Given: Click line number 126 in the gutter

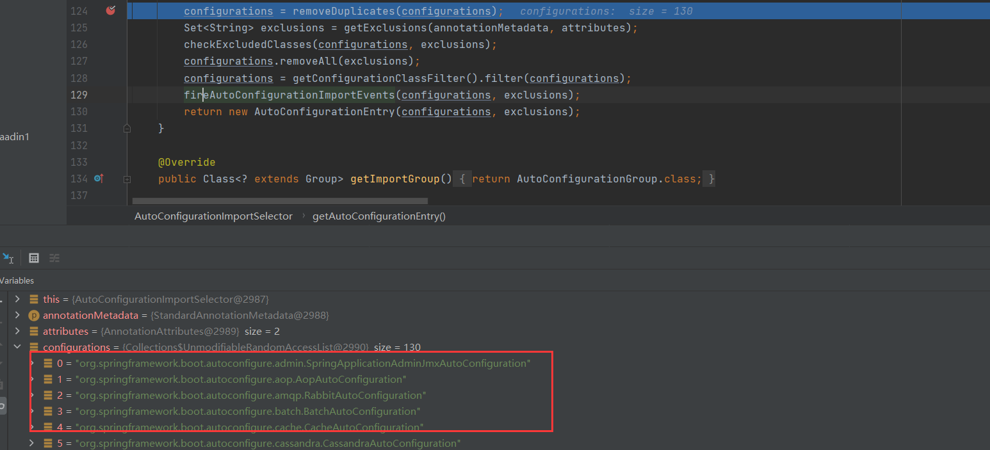Looking at the screenshot, I should tap(79, 45).
